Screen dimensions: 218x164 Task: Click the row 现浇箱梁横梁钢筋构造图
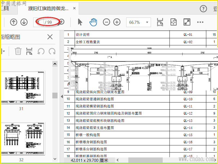(x=140, y=106)
